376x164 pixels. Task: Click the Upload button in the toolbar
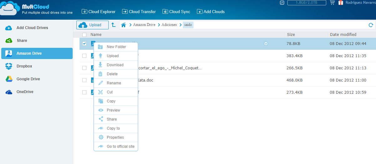[x=92, y=25]
